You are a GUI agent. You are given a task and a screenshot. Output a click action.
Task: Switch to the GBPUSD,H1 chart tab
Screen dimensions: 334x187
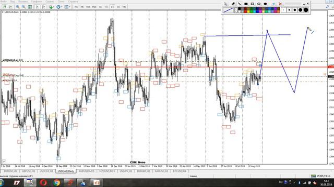click(x=28, y=171)
